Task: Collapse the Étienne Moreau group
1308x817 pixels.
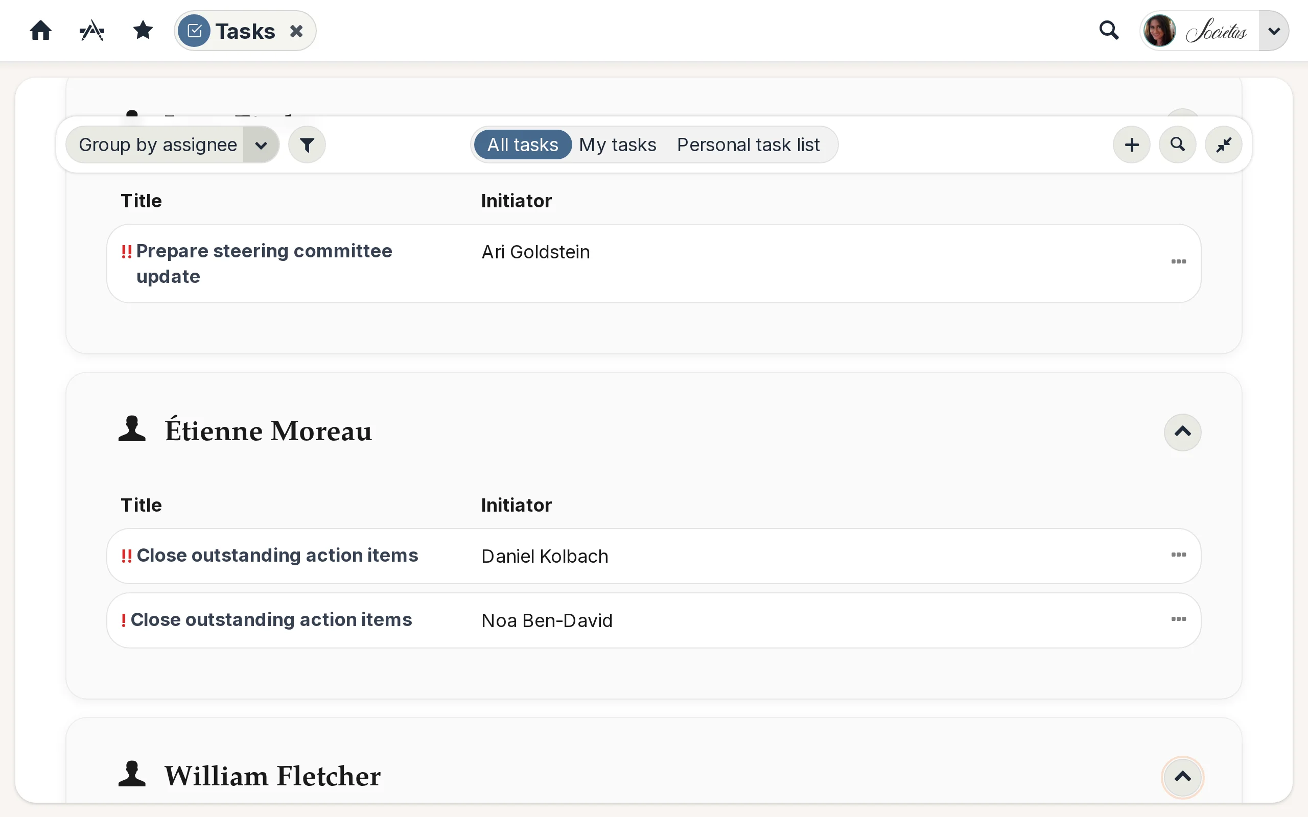Action: click(1183, 432)
